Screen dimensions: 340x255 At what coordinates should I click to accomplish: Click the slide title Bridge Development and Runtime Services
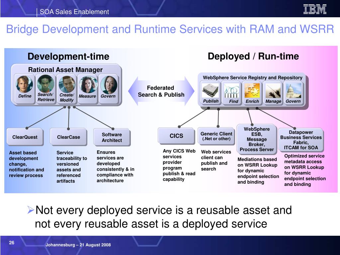(x=170, y=29)
